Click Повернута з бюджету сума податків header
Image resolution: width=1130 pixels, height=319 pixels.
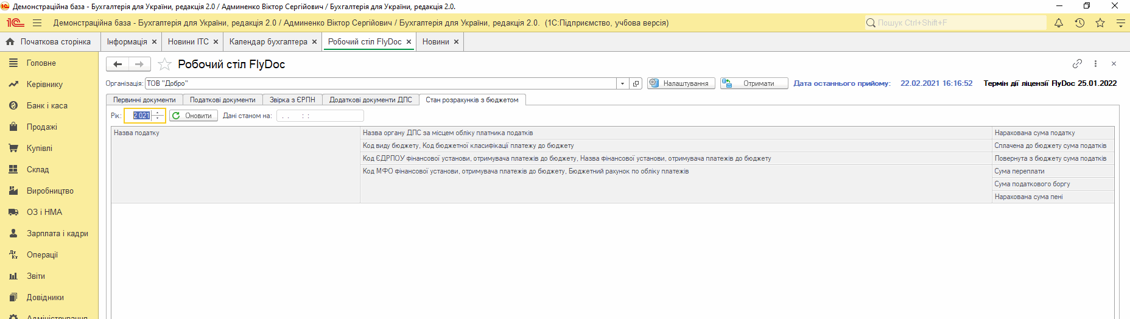pos(1053,158)
